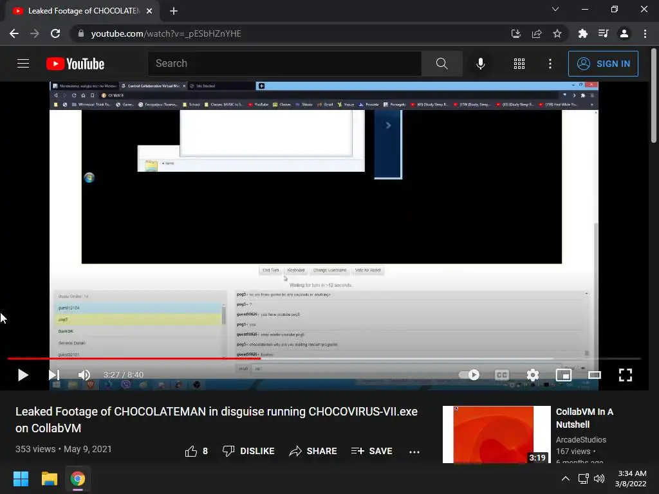Viewport: 659px width, 494px height.
Task: Open Chrome extensions puzzle icon
Action: (x=582, y=33)
